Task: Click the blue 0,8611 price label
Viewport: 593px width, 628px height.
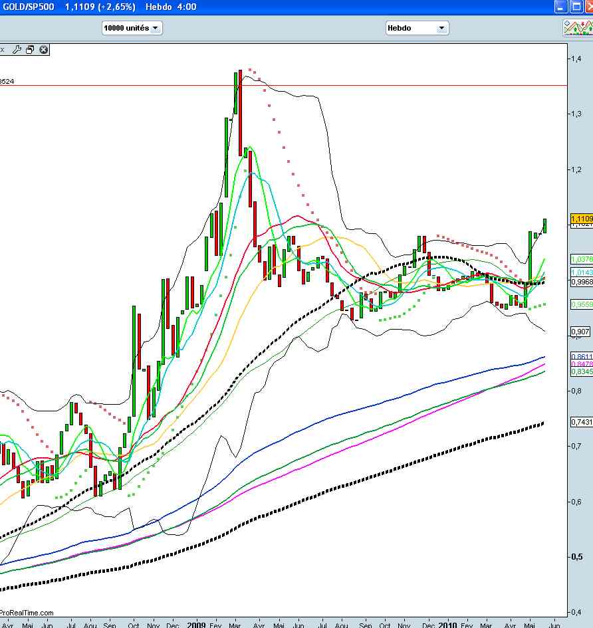Action: (x=582, y=356)
